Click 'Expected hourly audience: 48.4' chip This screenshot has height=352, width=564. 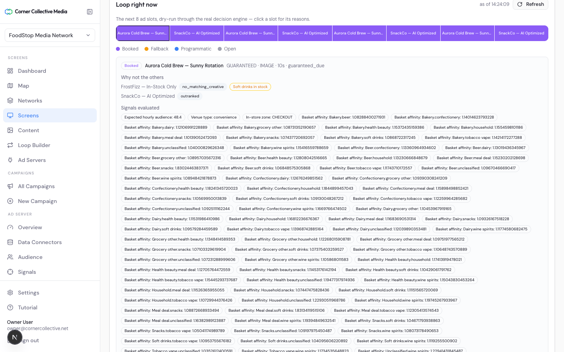coord(153,117)
